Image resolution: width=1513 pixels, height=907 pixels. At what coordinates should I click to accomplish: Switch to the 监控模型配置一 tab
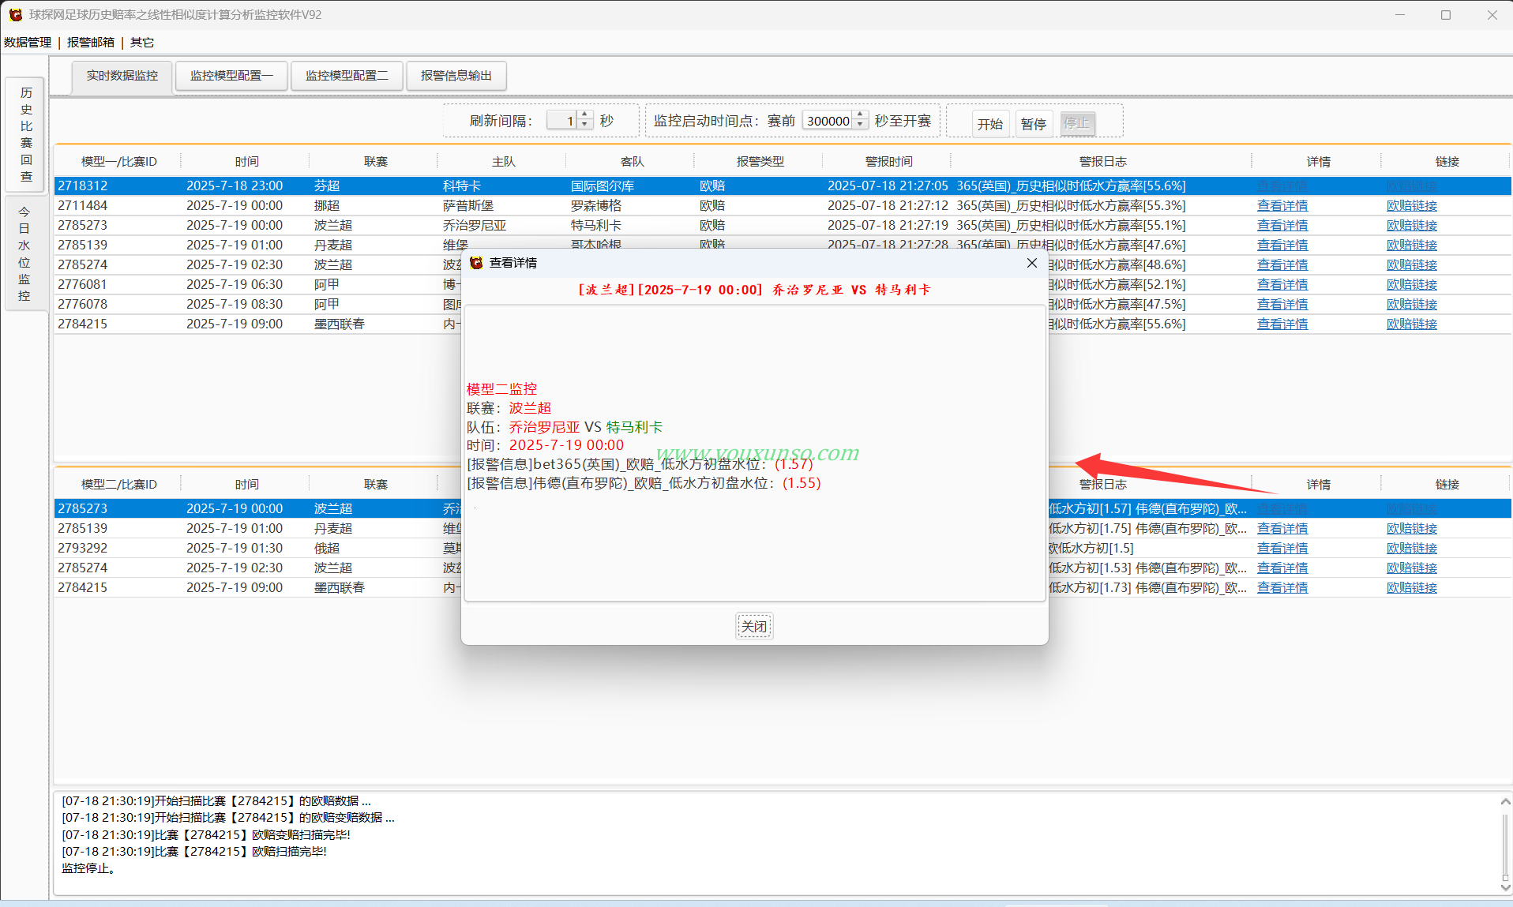click(x=231, y=76)
